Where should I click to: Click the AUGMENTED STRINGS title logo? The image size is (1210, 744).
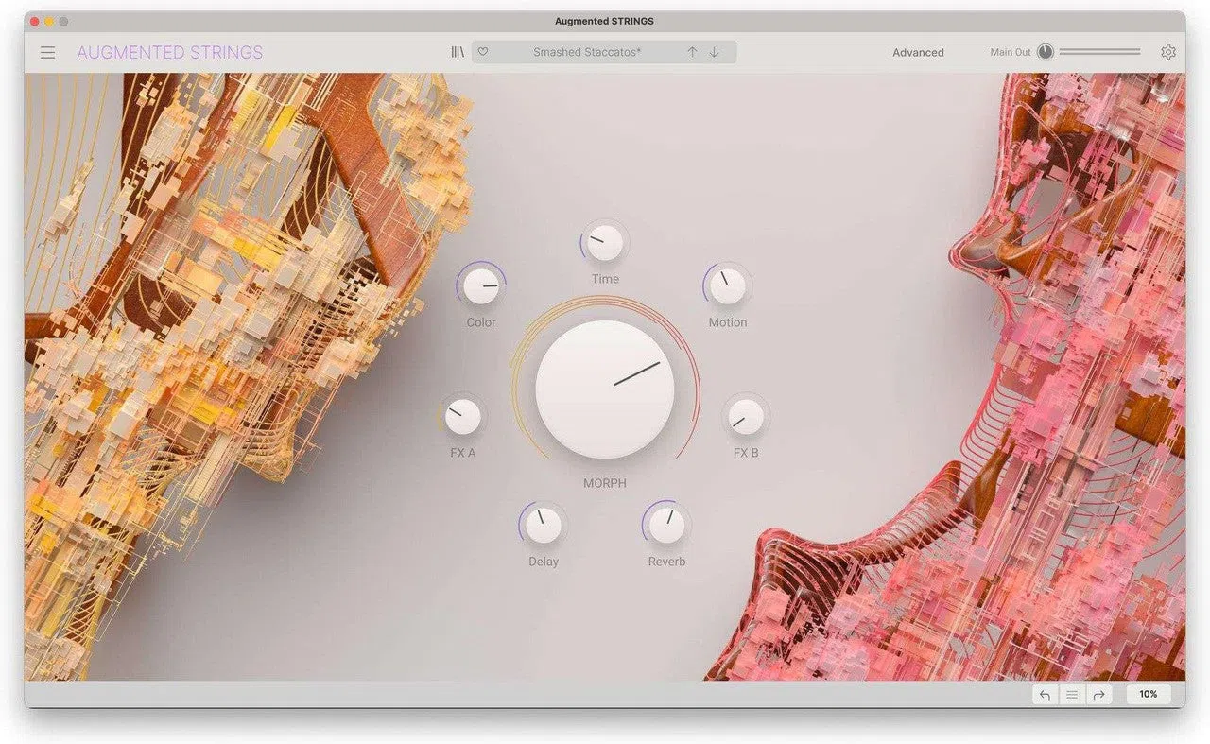click(170, 53)
